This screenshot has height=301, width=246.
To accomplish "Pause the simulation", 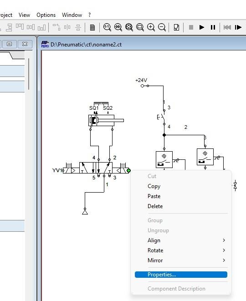I will click(213, 27).
